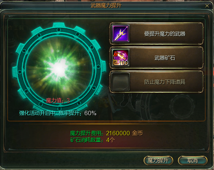This screenshot has width=214, height=170.
Task: Click the 防止魔力下降道具 slot label
Action: coord(165,82)
